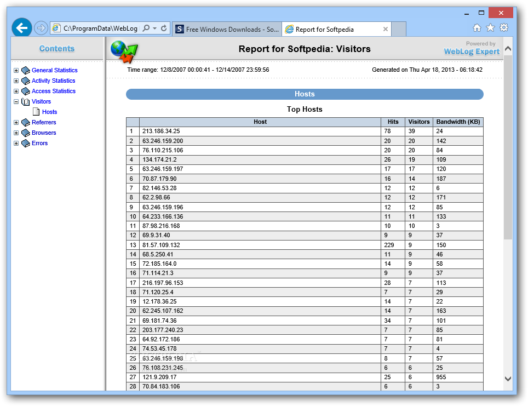Select host 216.197.96.153 cell
The height and width of the screenshot is (406, 528).
tap(260, 283)
